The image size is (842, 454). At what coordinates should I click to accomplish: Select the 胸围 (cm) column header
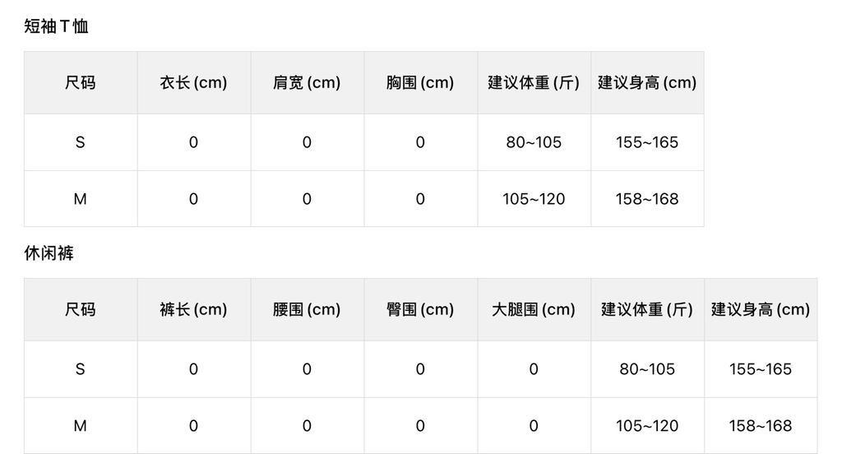click(420, 83)
